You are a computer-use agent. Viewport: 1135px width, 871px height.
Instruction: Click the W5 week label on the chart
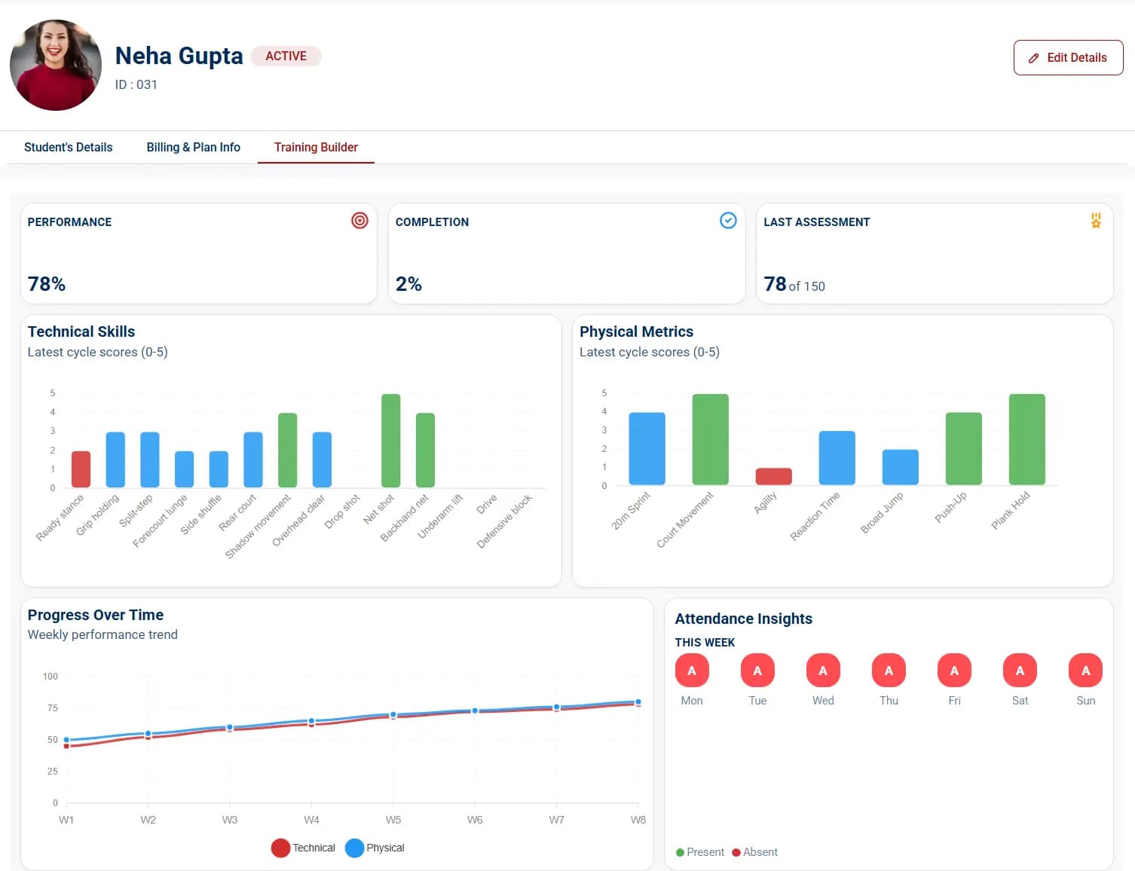(393, 820)
